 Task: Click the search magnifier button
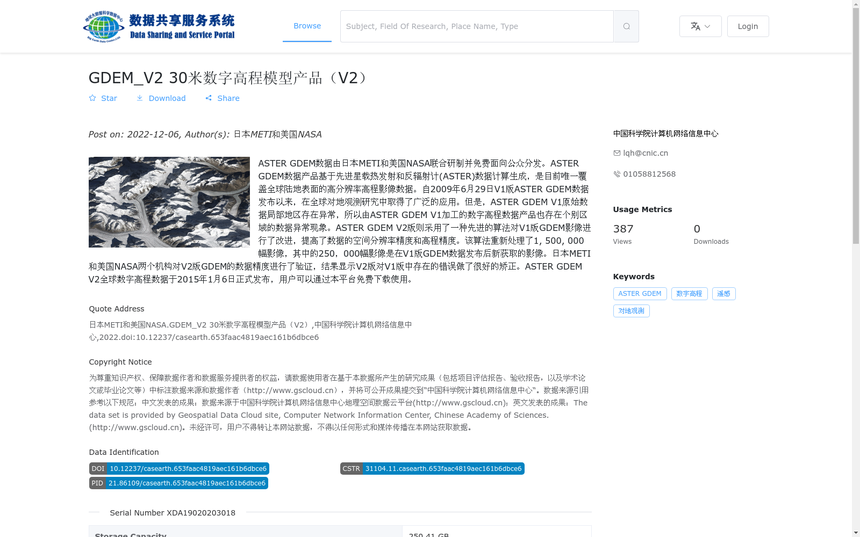click(626, 26)
